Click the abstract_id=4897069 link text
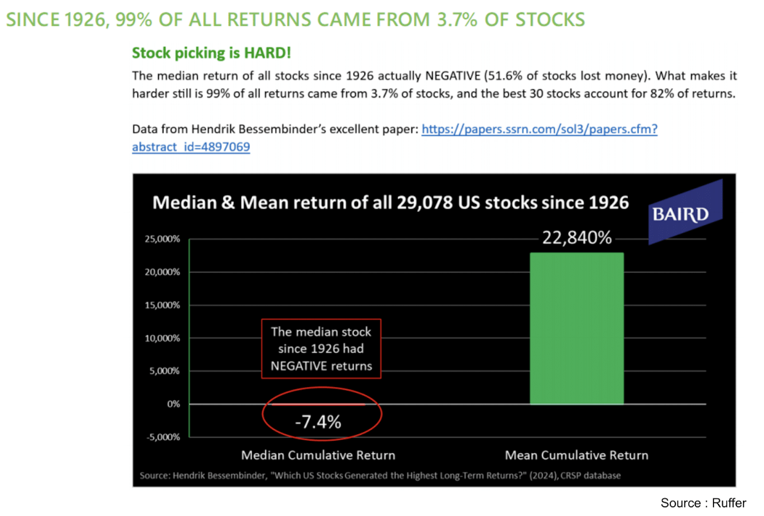Viewport: 764px width, 516px height. point(191,147)
